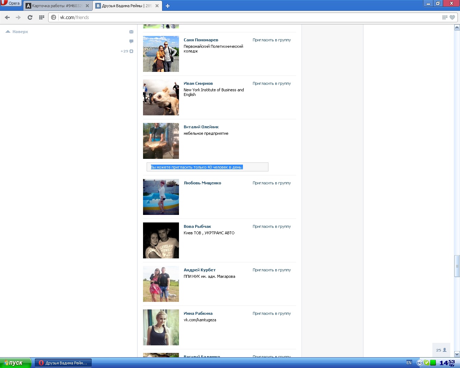Screen dimensions: 460x368
Task: Open the gear icon beside +29
Action: (x=132, y=51)
